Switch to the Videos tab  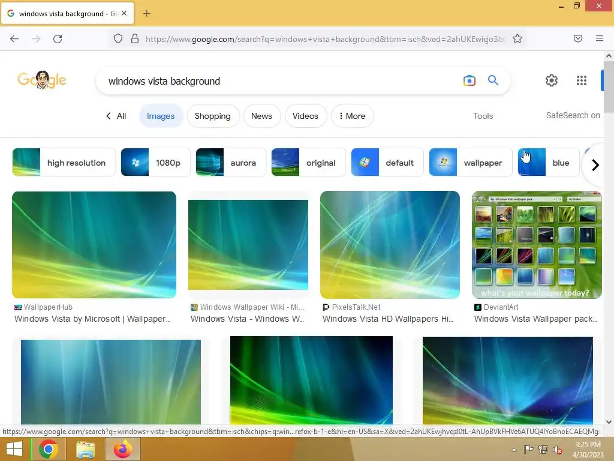point(305,116)
